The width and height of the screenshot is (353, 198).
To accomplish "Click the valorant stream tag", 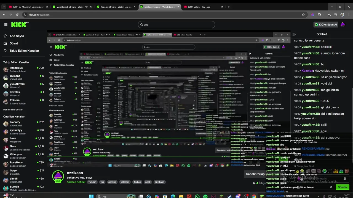I will pos(125,182).
